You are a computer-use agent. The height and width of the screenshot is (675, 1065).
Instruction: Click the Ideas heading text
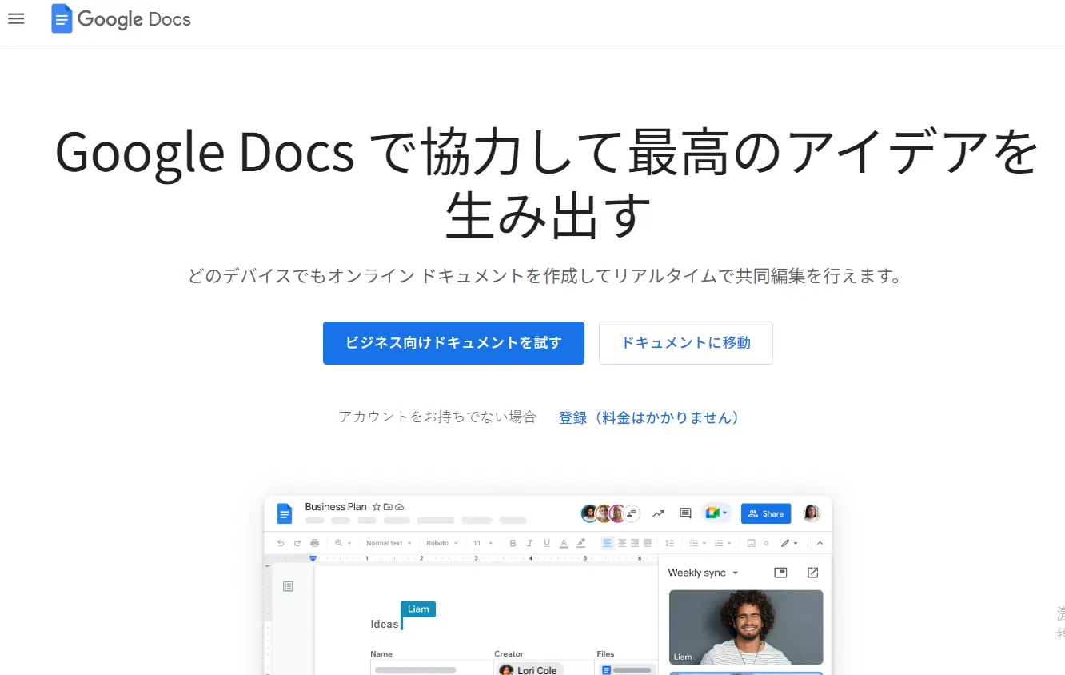click(385, 625)
